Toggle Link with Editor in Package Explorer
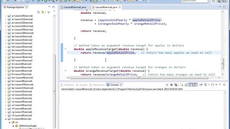The image size is (230, 129). pos(43,12)
